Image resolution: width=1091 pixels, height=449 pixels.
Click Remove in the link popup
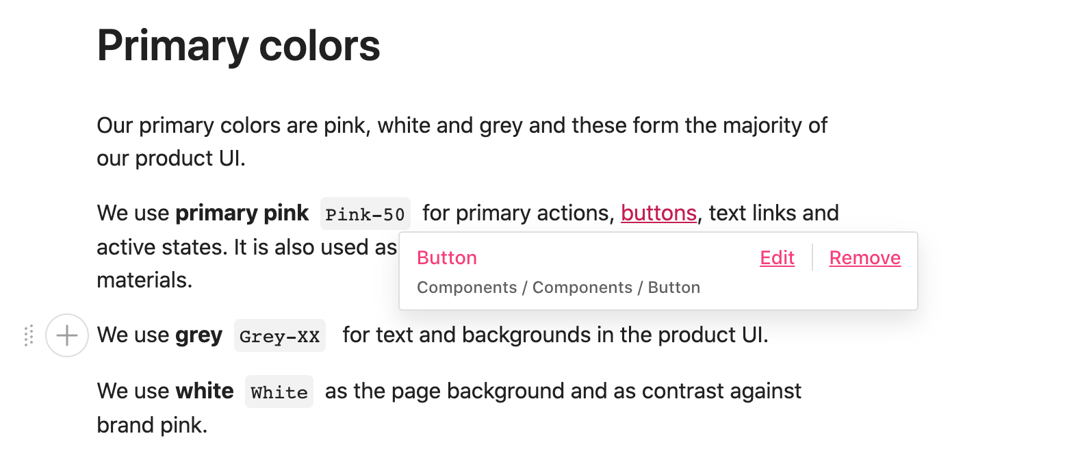[865, 257]
